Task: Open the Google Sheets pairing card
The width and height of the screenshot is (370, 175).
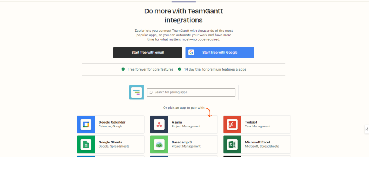Action: 111,144
